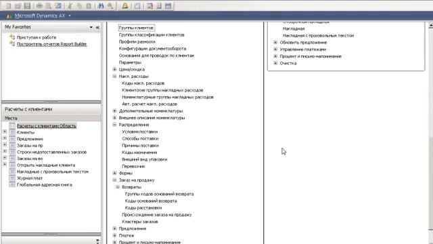
Task: Click the Paste clipboard toolbar icon
Action: [x=89, y=6]
